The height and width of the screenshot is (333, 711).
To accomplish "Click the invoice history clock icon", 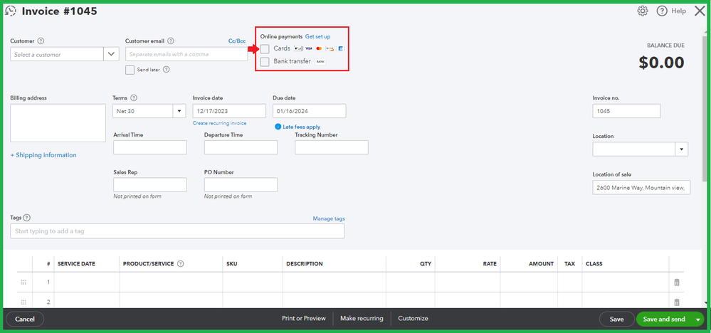I will coord(11,11).
